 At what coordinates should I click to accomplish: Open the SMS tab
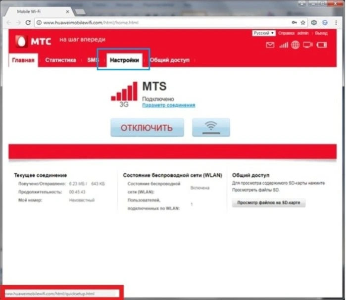93,60
